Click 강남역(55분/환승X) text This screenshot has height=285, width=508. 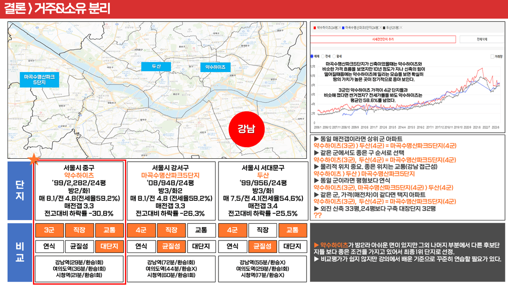click(x=263, y=262)
